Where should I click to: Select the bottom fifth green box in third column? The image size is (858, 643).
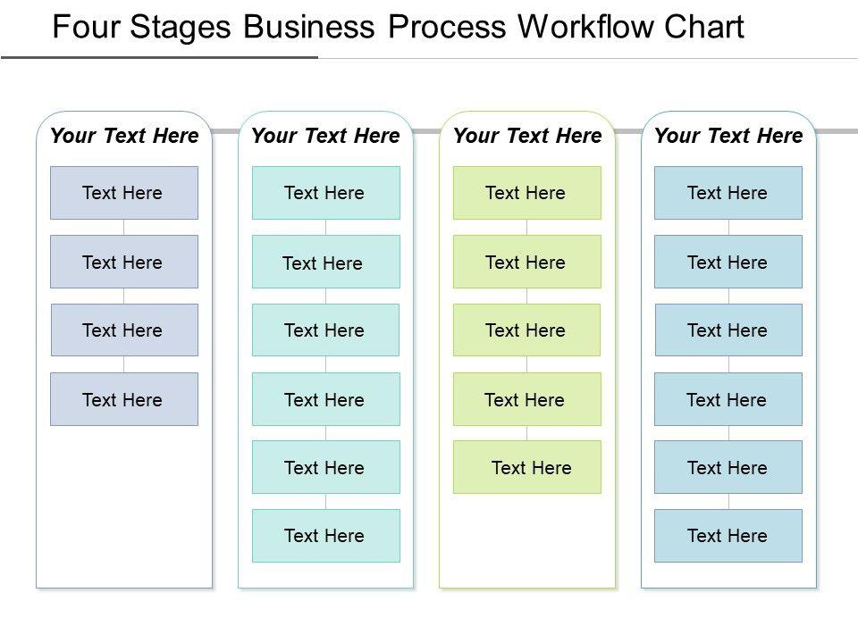pos(527,467)
